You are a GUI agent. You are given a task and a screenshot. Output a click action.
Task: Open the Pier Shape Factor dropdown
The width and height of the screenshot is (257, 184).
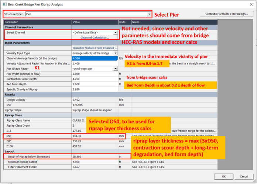click(116, 68)
